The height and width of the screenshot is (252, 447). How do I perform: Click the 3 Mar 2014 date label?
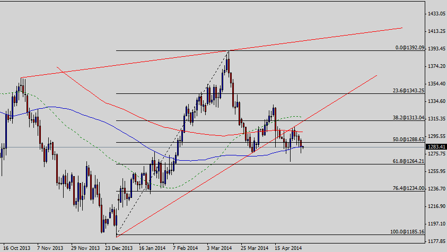(219, 248)
